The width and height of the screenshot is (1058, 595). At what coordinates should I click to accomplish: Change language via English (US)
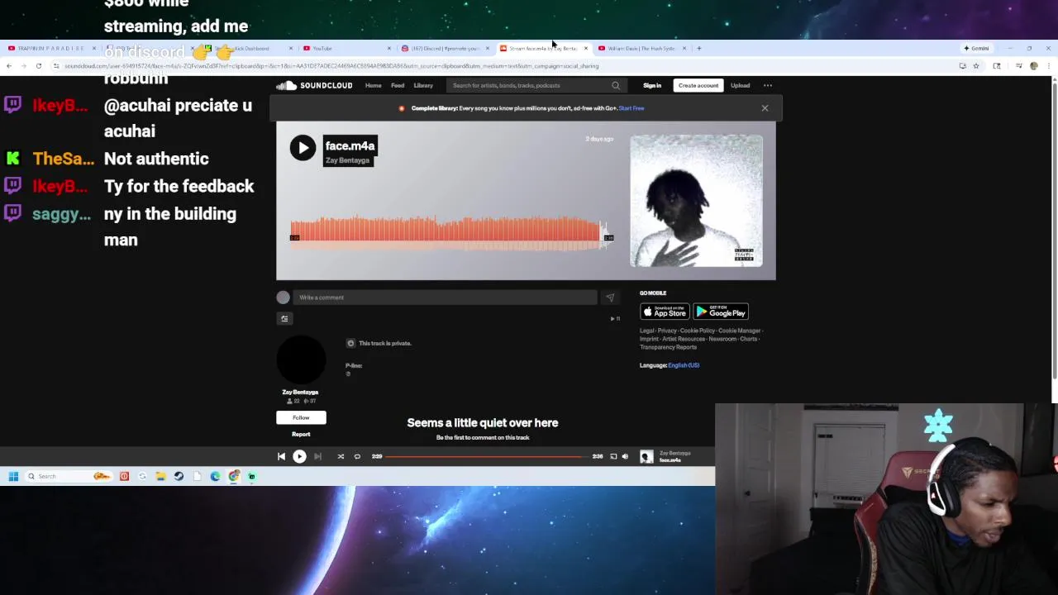click(x=684, y=365)
